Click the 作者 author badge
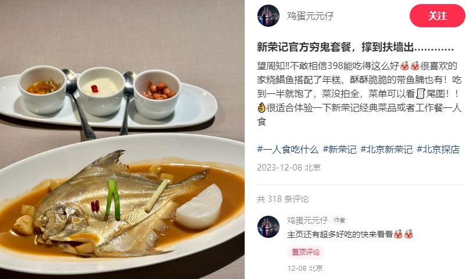This screenshot has width=473, height=279. point(339,220)
